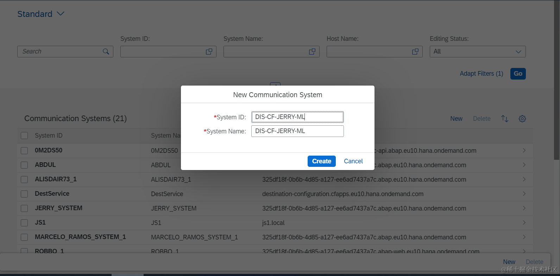Click the 0M2DS50 system ID cell
The height and width of the screenshot is (276, 560).
pos(49,150)
